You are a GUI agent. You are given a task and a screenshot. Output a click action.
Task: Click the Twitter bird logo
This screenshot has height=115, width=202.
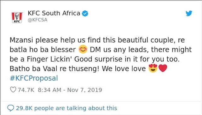(x=189, y=14)
